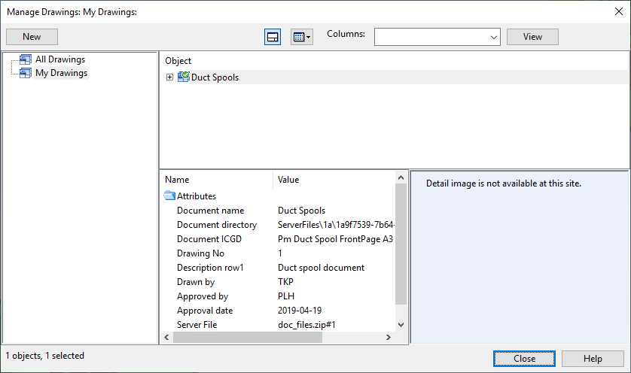
Task: Click the My Drawings tree icon
Action: [26, 73]
